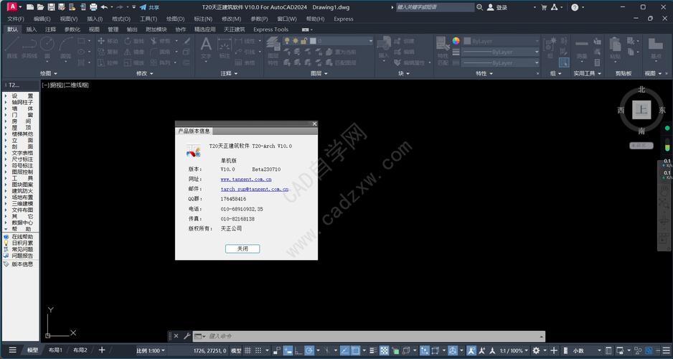Click the help question mark icon
The image size is (673, 359).
[575, 7]
